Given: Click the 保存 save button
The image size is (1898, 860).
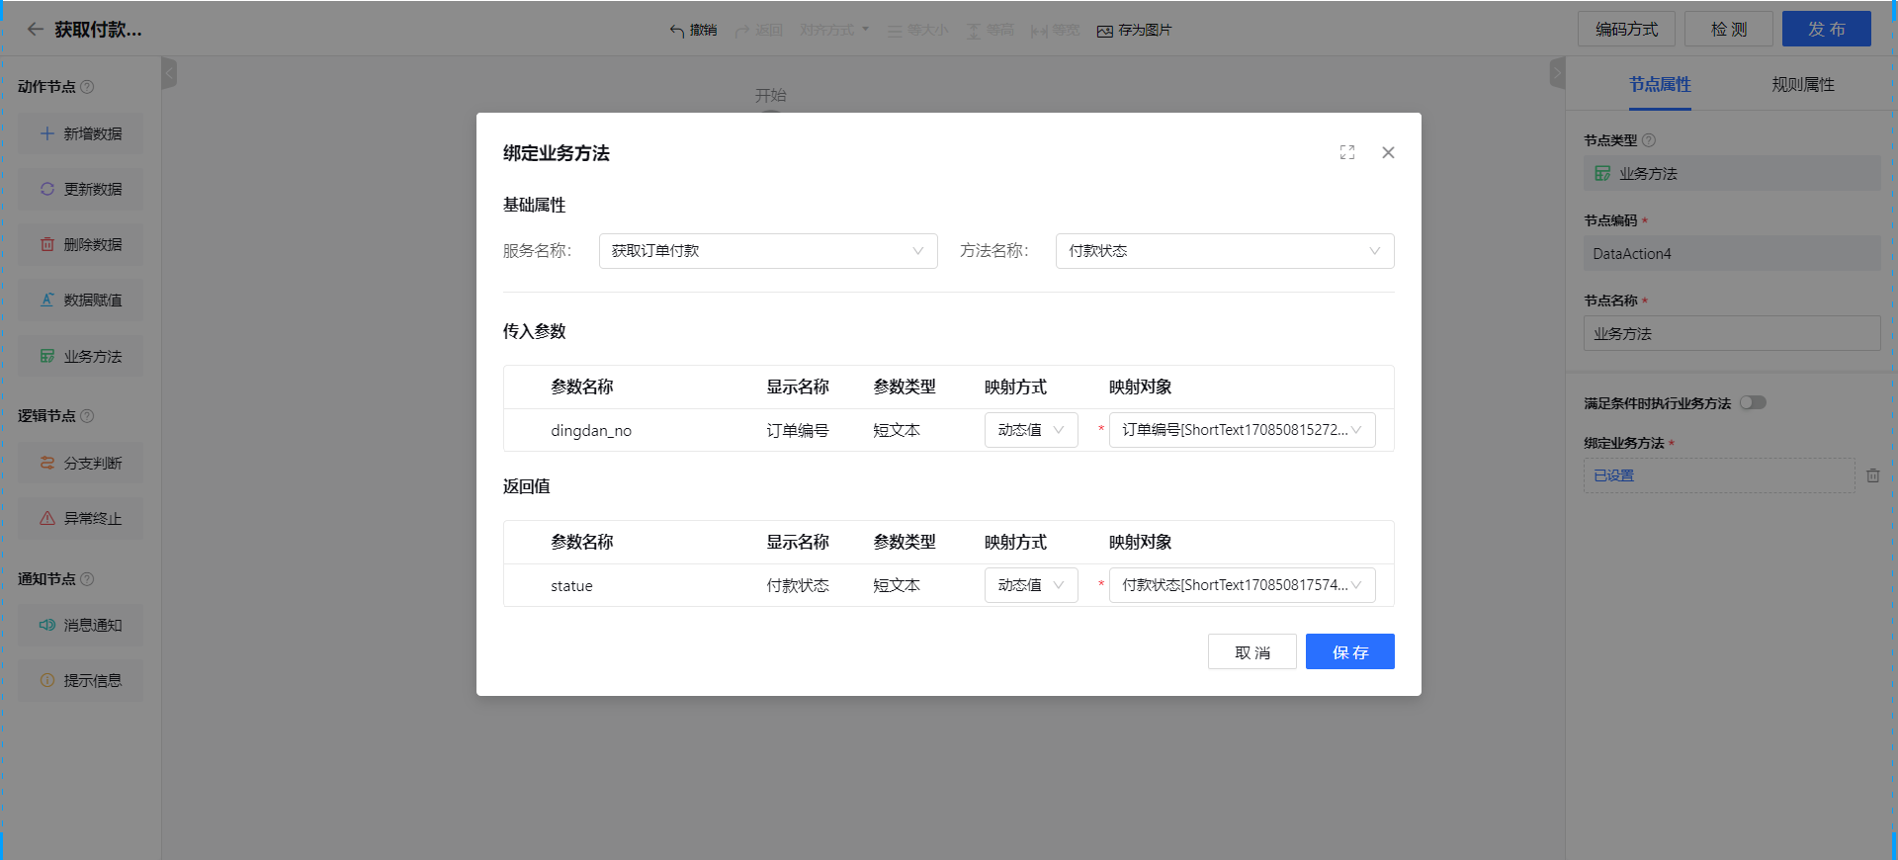Looking at the screenshot, I should pos(1350,652).
